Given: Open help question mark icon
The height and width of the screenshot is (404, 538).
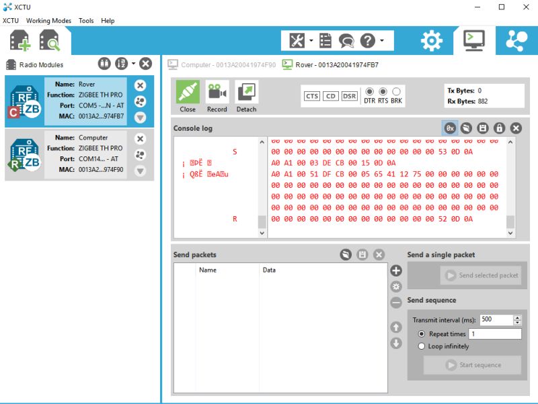Looking at the screenshot, I should pos(367,41).
